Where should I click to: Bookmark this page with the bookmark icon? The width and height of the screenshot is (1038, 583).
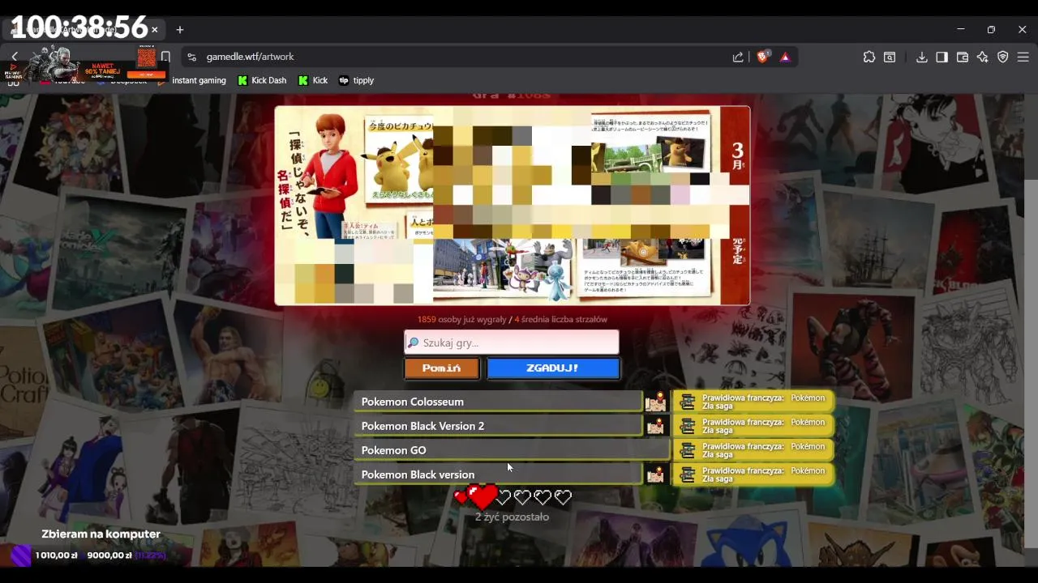(165, 57)
